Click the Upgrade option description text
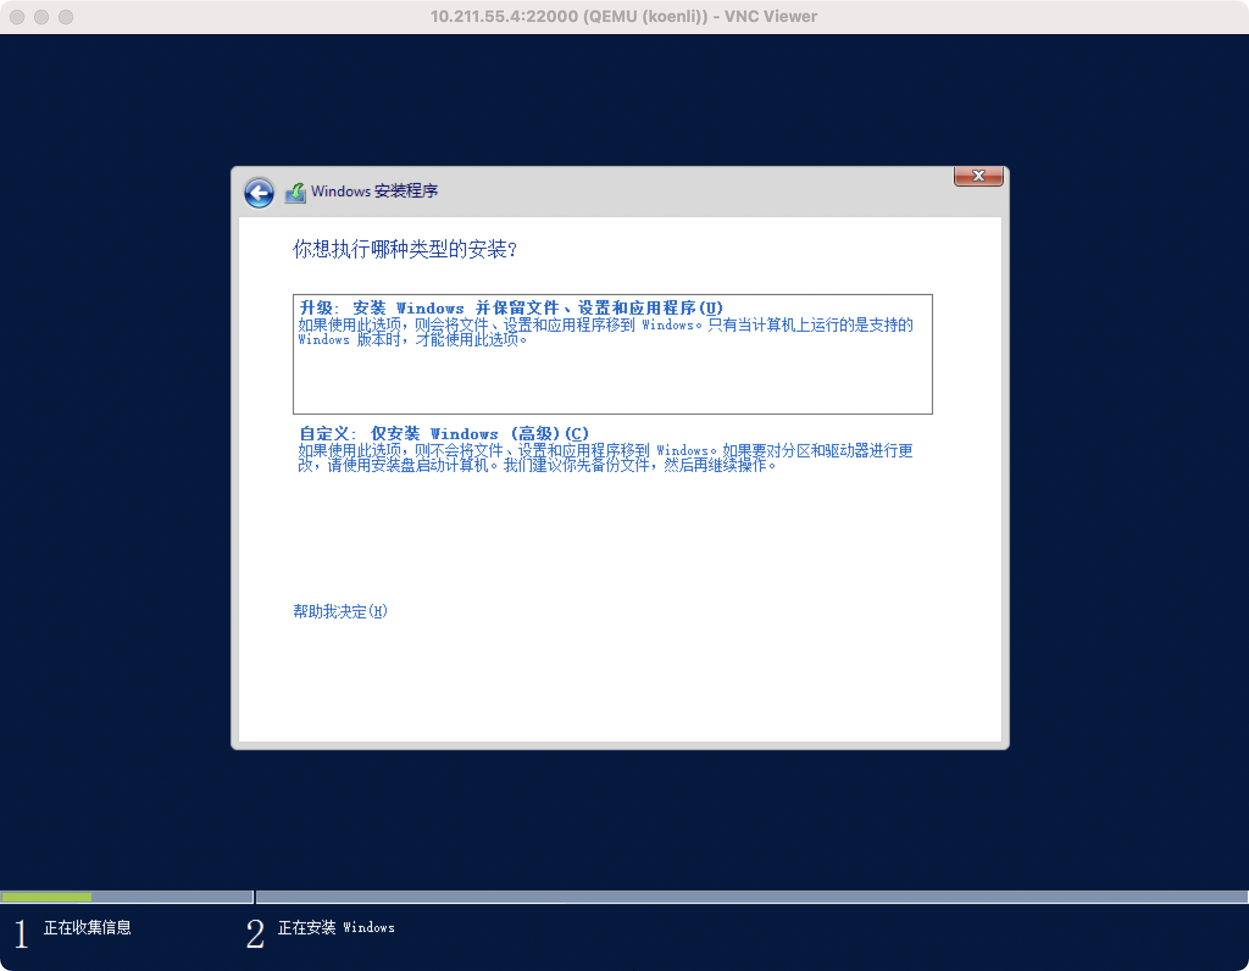This screenshot has width=1249, height=971. (605, 332)
